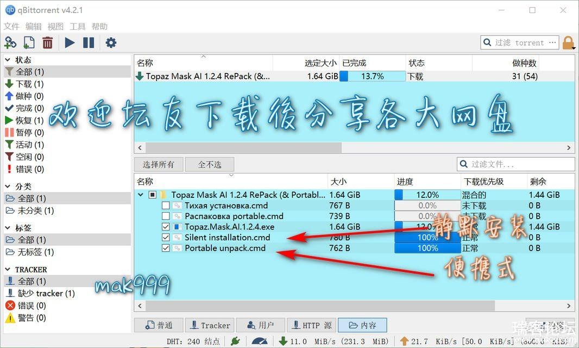Screen dimensions: 579x348
Task: Select tracker 警告 (0) with yellow triangle
Action: point(26,318)
